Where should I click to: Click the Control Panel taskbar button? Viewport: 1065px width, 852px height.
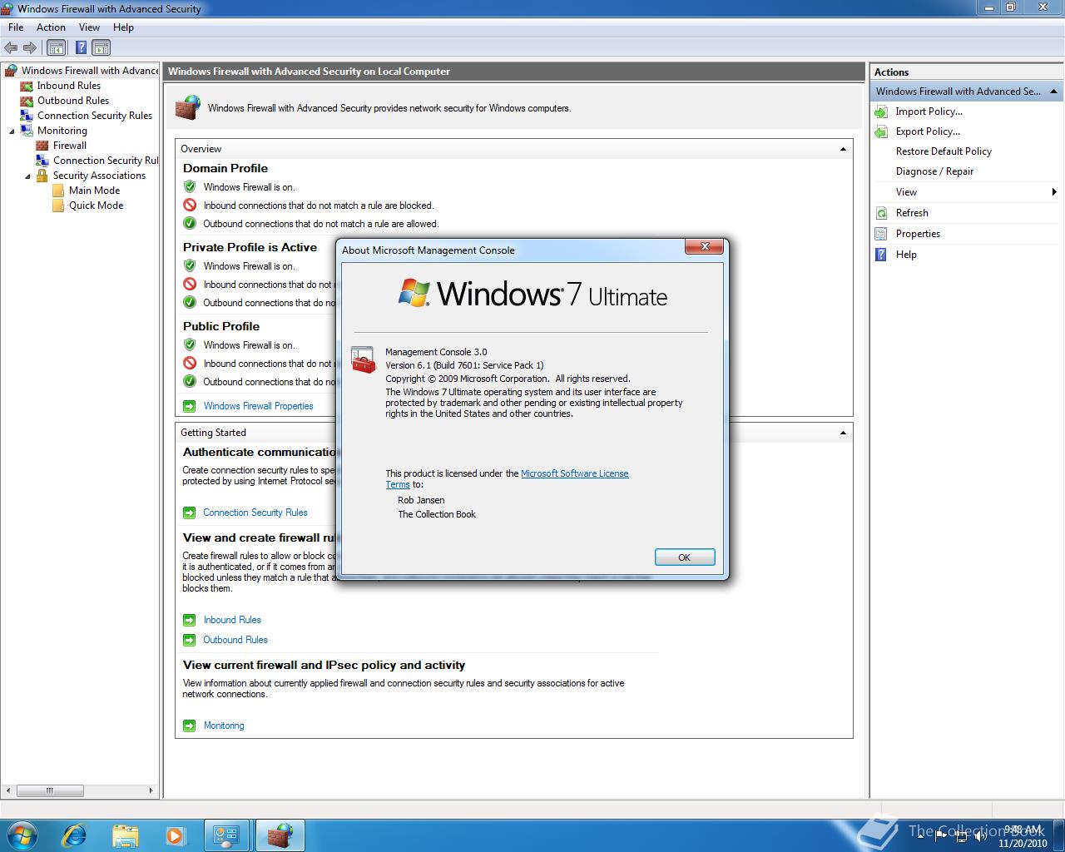coord(226,835)
